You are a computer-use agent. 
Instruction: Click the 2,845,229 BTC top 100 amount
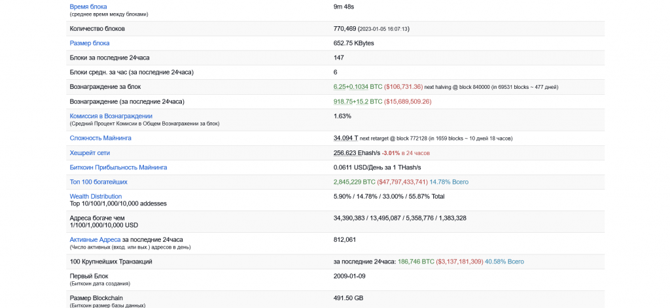(x=355, y=182)
